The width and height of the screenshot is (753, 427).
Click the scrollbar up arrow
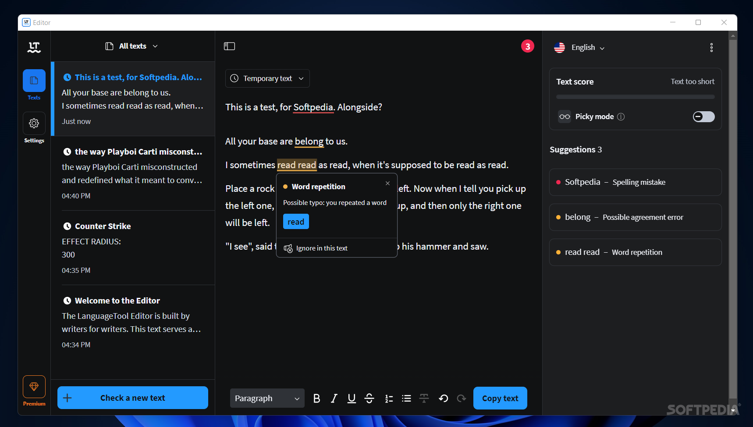coord(733,35)
